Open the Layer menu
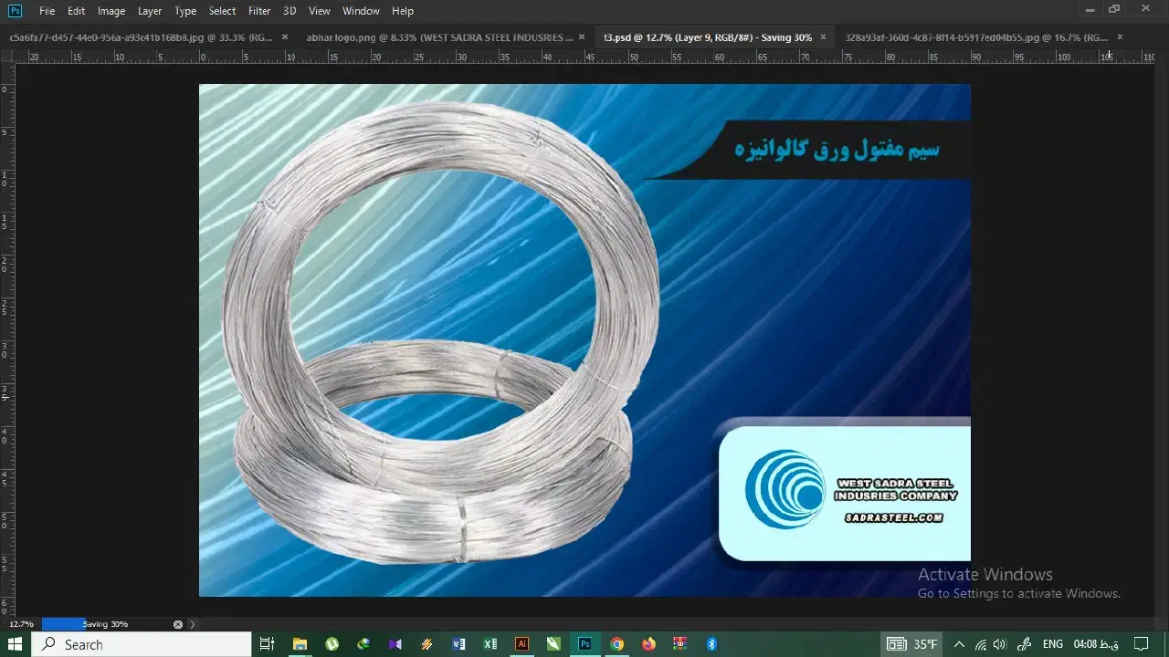 tap(150, 11)
